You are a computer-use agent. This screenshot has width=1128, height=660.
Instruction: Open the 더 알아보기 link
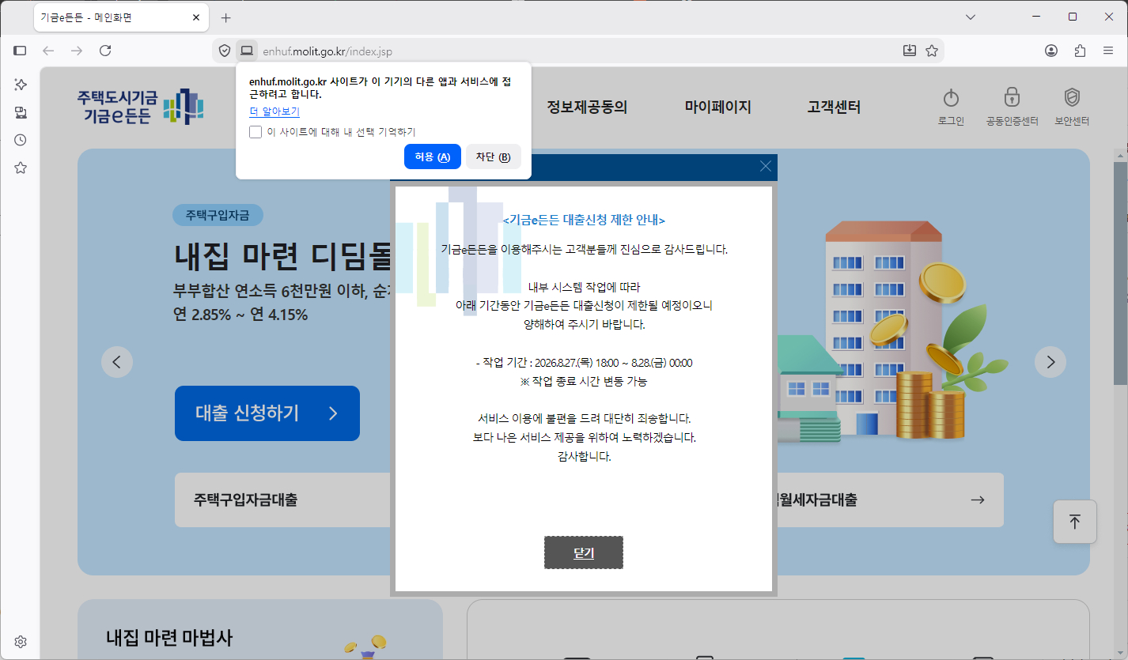274,111
